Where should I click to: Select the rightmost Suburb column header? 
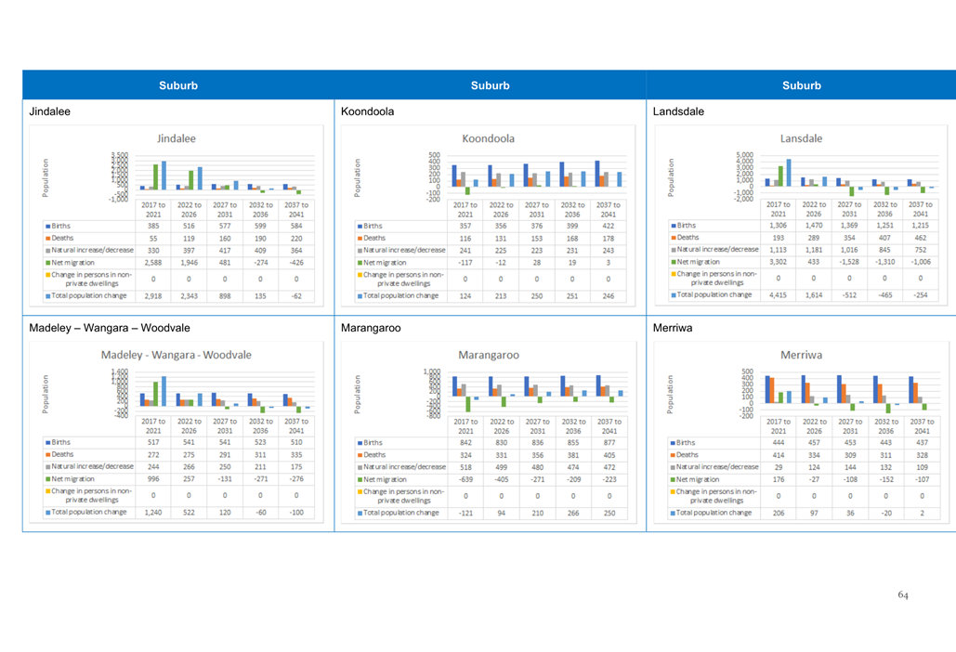(x=801, y=85)
